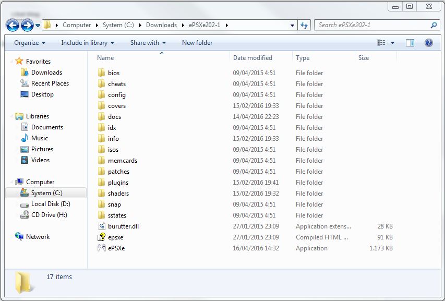
Task: Sort by the Type column header
Action: [x=303, y=58]
